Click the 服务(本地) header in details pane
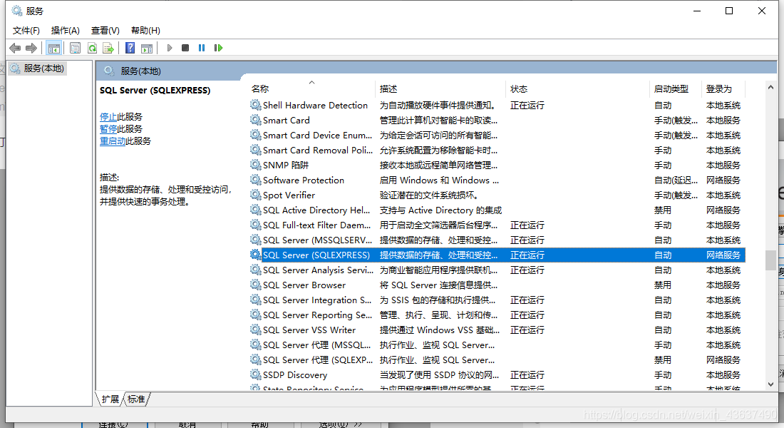The height and width of the screenshot is (428, 784). (x=140, y=71)
